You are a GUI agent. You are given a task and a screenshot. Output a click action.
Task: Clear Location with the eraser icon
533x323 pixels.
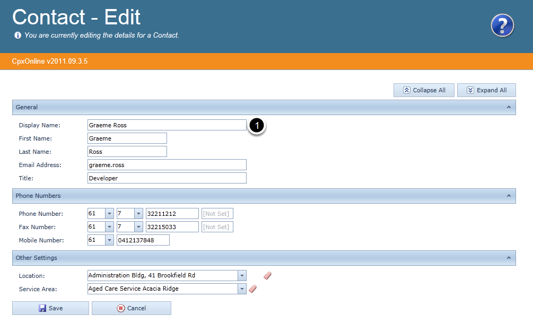coord(267,275)
